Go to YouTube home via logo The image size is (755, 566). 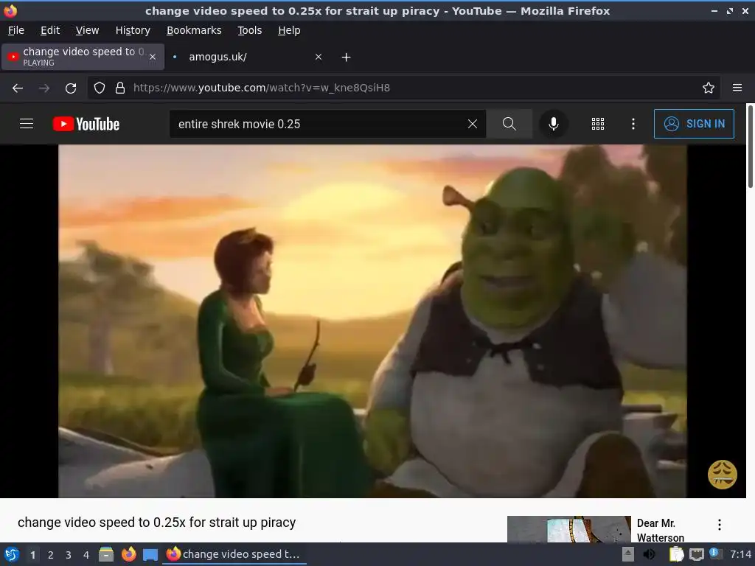86,124
